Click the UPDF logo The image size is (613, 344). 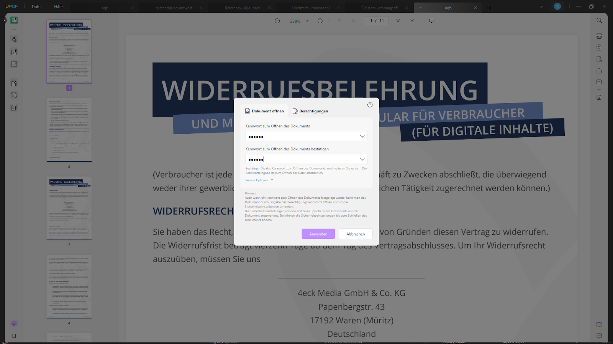(11, 6)
